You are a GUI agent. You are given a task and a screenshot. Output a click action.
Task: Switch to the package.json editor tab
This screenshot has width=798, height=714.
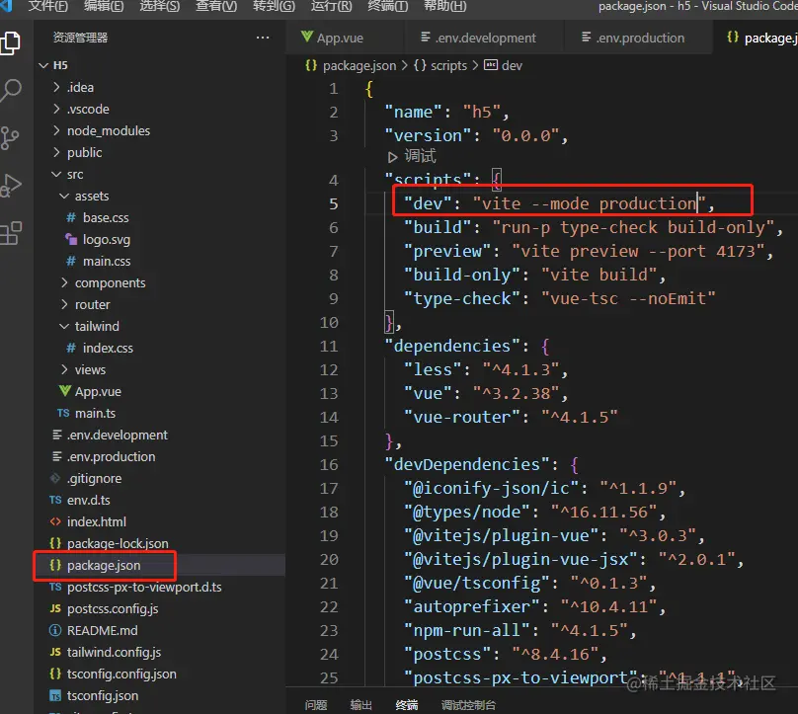(x=756, y=38)
